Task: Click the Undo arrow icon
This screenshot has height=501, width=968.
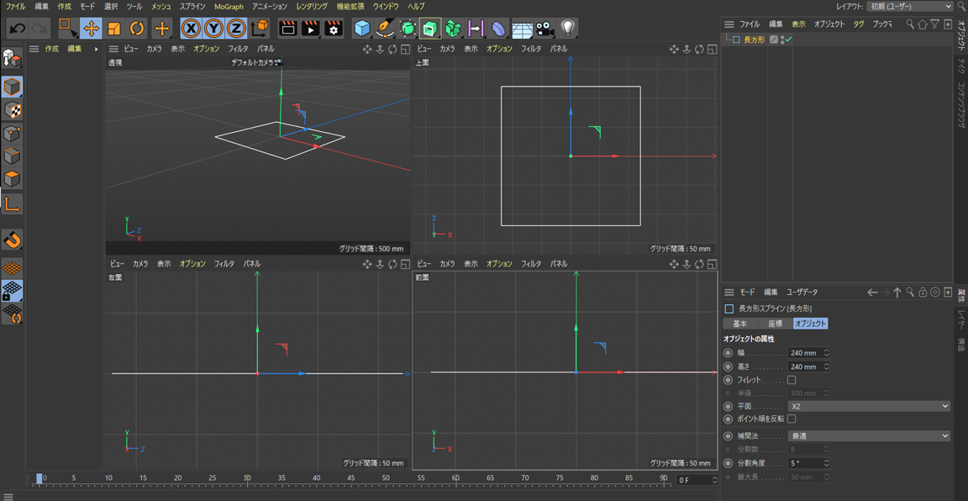Action: coord(17,29)
